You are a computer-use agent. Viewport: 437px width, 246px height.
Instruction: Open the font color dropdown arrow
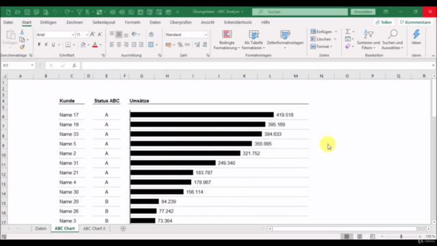tap(100, 45)
